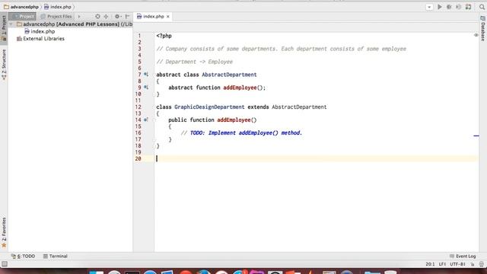Switch to the Project Files tab
This screenshot has height=274, width=487.
[56, 17]
